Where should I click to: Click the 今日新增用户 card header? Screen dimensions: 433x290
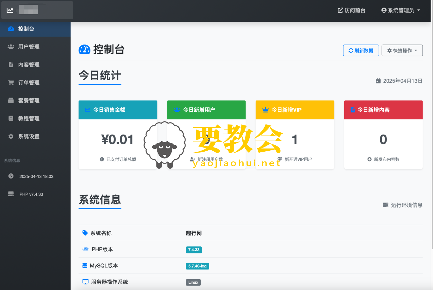point(206,110)
